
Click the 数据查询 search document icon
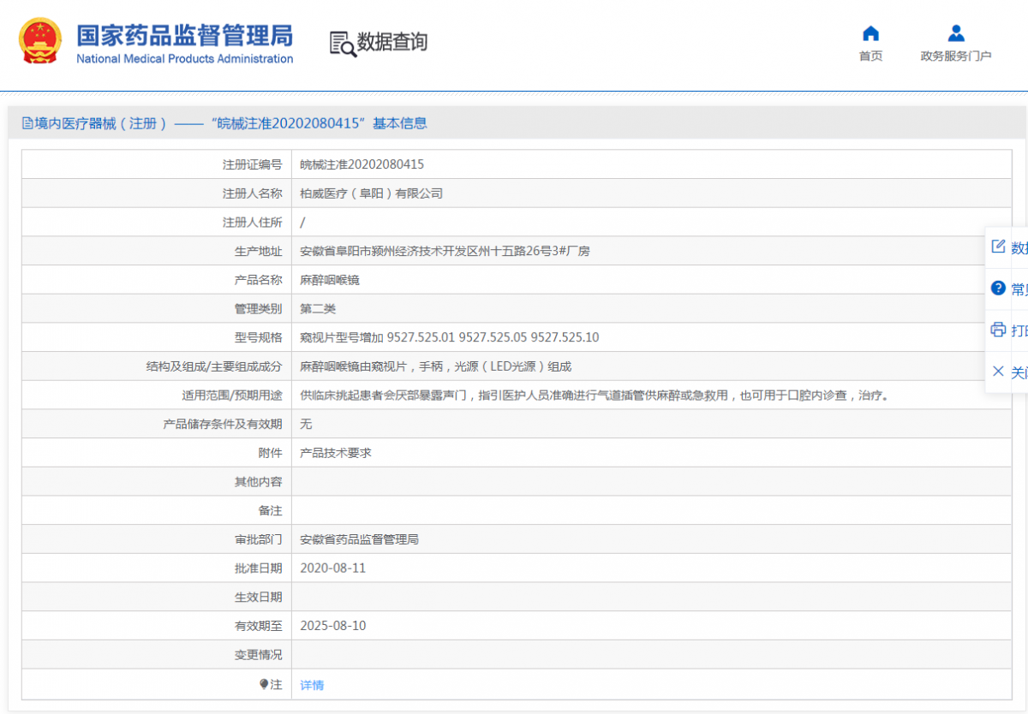tap(342, 43)
